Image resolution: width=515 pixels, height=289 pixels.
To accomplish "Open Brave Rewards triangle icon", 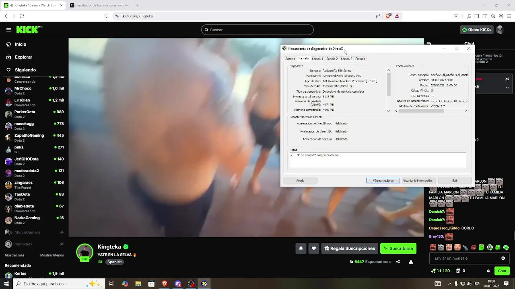I will (397, 16).
